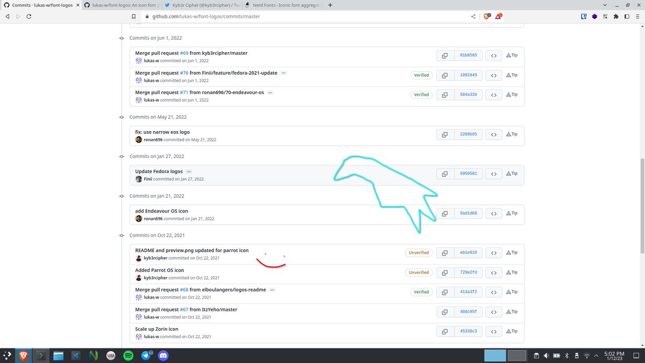The image size is (645, 363).
Task: Copy full SHA for commit 2209b05
Action: click(x=445, y=134)
